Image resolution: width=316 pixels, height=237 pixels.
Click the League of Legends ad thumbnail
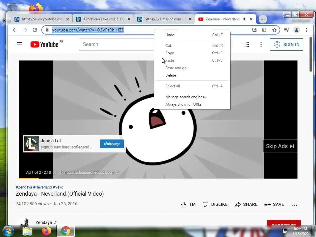31,144
